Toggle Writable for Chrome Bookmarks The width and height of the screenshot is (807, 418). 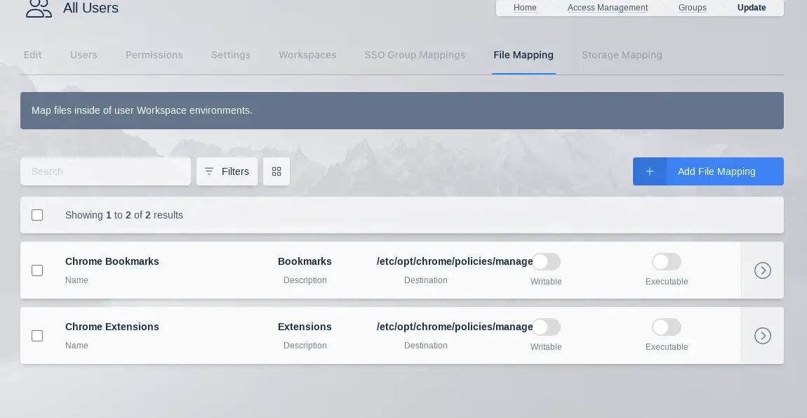(546, 261)
